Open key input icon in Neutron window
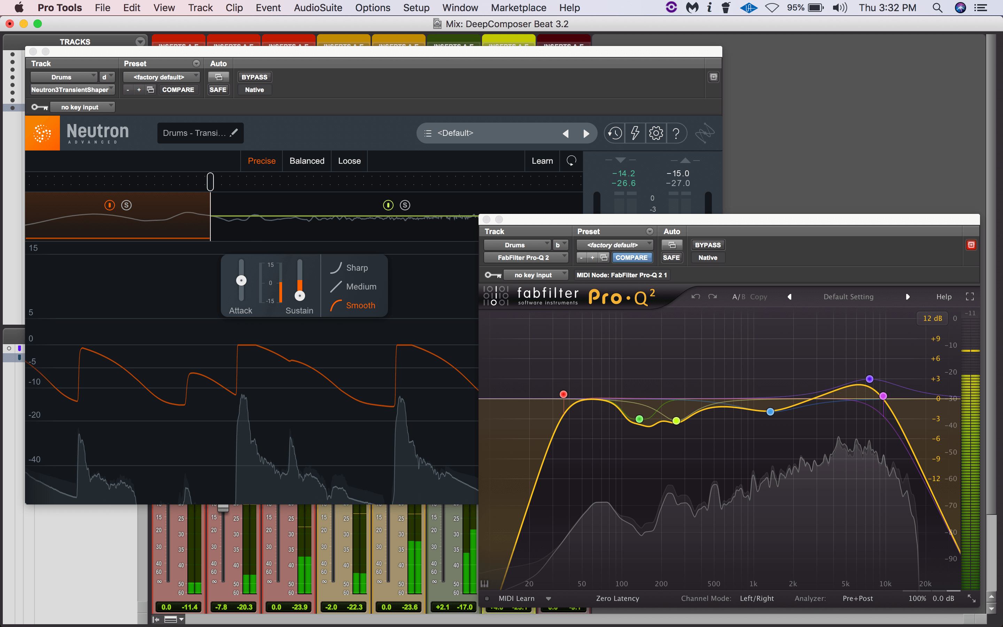Viewport: 1003px width, 627px height. point(40,107)
